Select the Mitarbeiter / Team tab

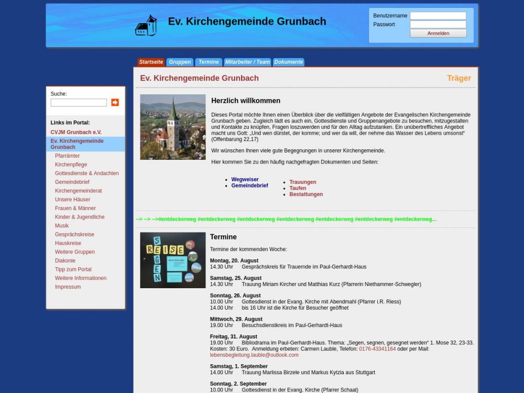pyautogui.click(x=247, y=62)
